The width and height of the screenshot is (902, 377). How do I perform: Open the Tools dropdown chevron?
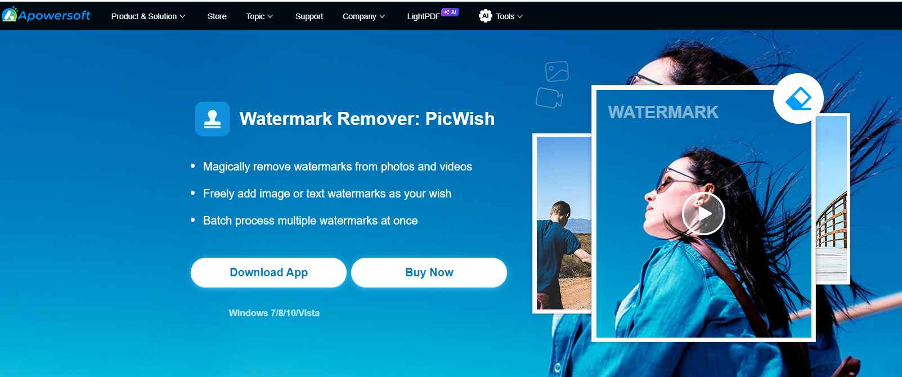coord(520,16)
